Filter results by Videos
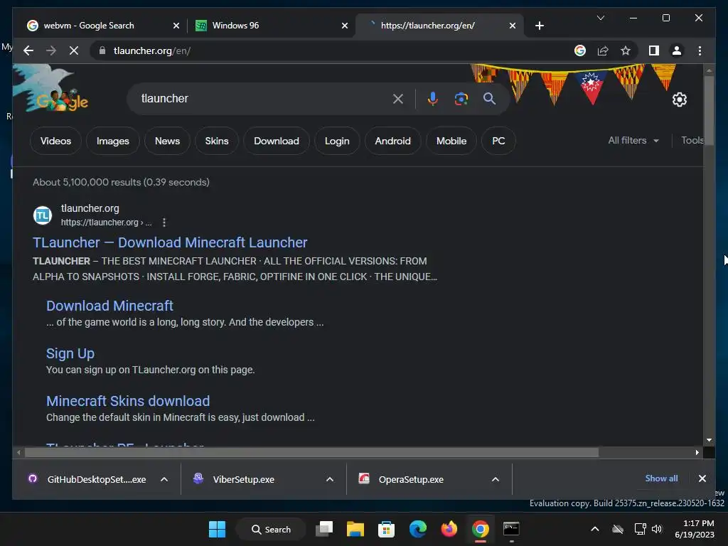Screen dimensions: 728x546 click(x=55, y=141)
